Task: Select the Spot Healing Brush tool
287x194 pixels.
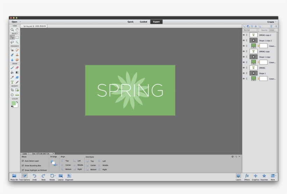Action: point(17,50)
